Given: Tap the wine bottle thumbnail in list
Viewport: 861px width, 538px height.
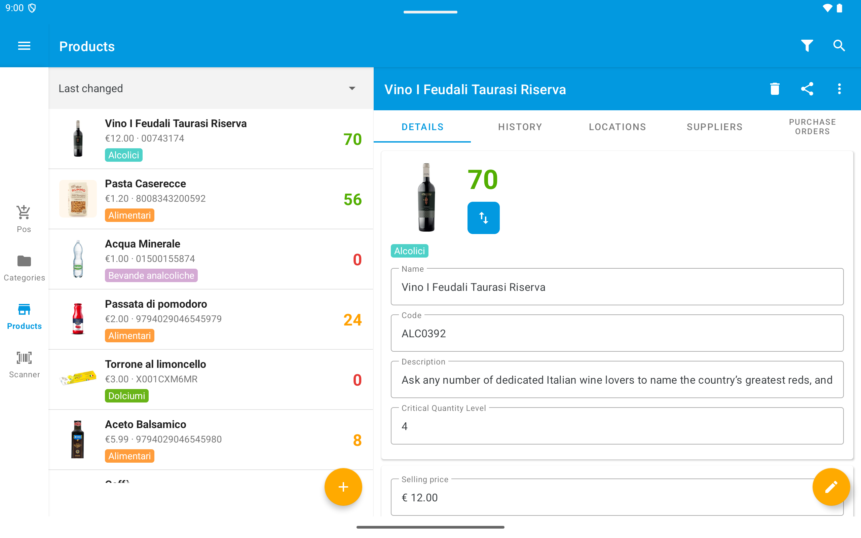Looking at the screenshot, I should click(78, 139).
